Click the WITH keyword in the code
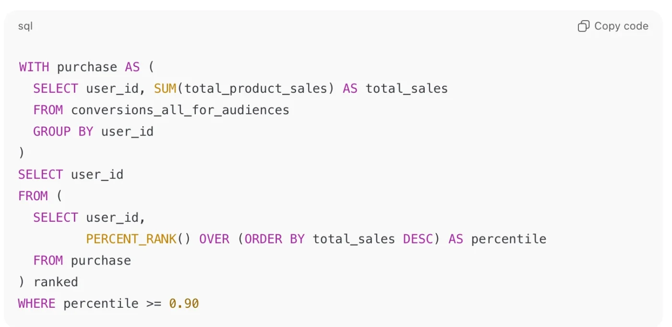Viewport: 672px width, 327px height. pyautogui.click(x=34, y=67)
